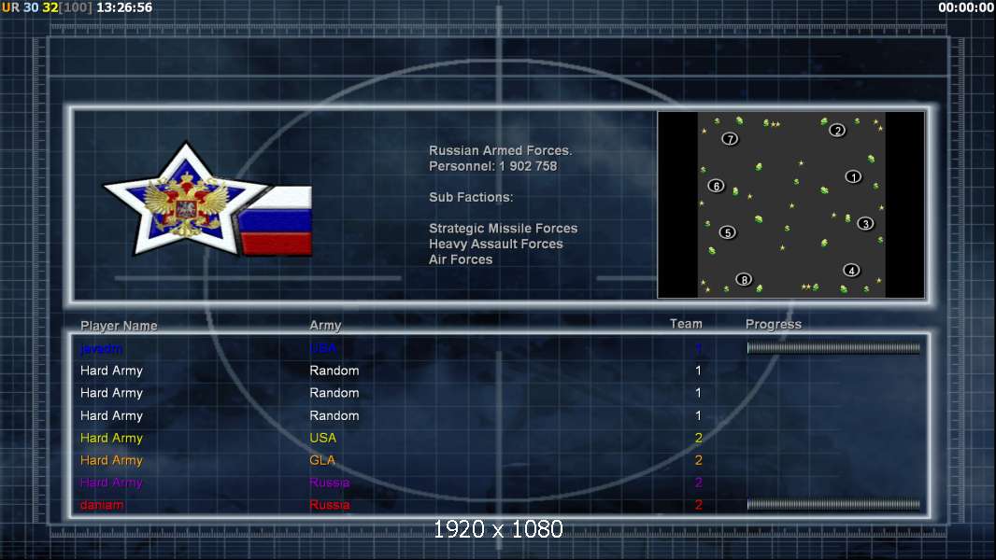
Task: Select start position 3 on the minimap
Action: click(865, 224)
